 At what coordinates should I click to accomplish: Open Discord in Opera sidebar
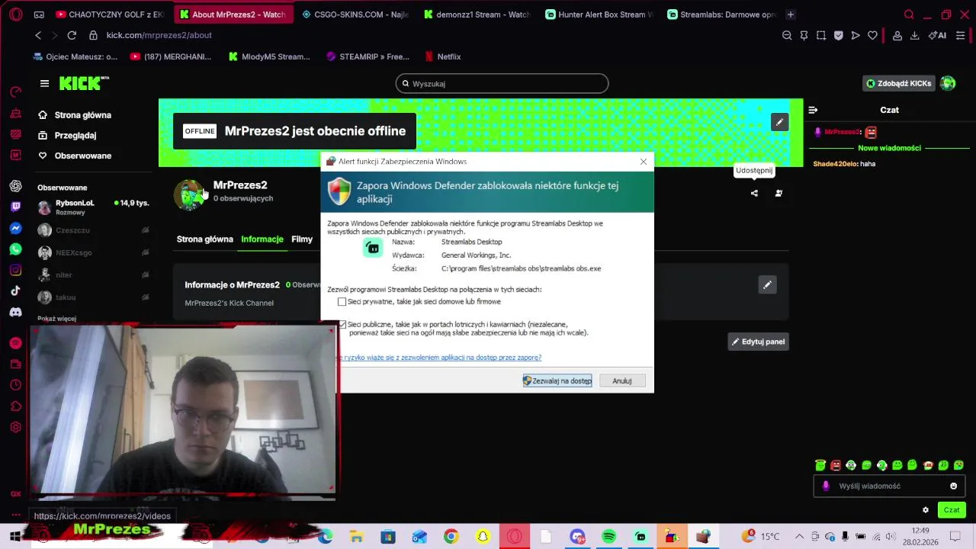click(15, 312)
